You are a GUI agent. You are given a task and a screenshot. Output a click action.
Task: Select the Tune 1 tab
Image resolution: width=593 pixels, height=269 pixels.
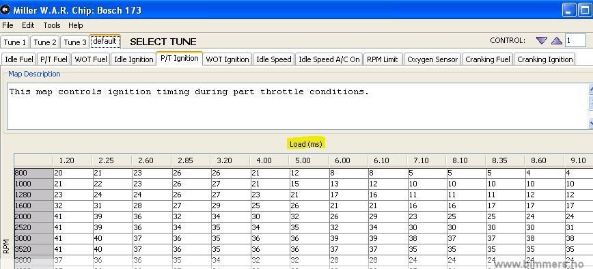click(x=15, y=42)
